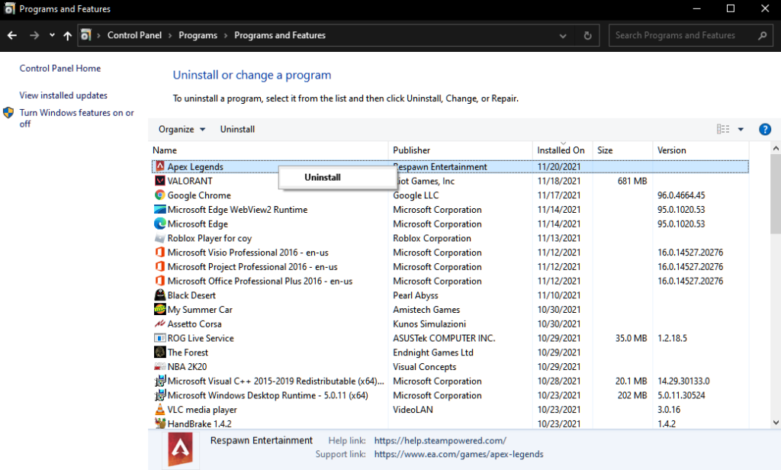781x470 pixels.
Task: Click the Search Programs and Features field
Action: (x=691, y=35)
